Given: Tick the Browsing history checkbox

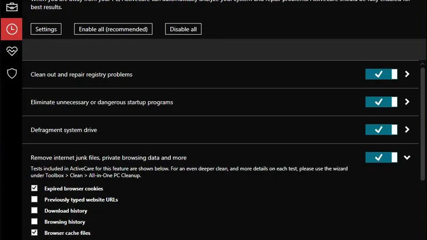Looking at the screenshot, I should [x=35, y=221].
